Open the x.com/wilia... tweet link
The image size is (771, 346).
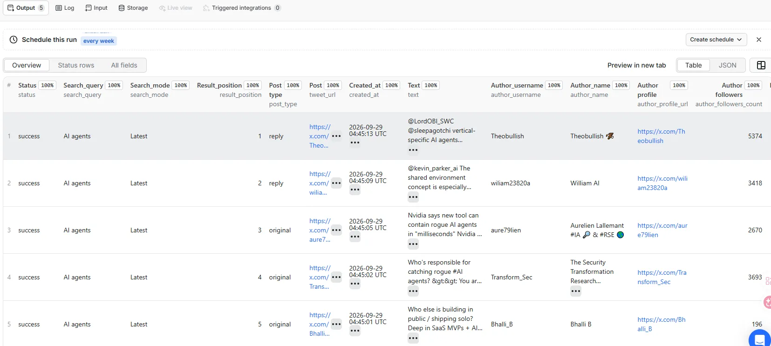click(320, 183)
